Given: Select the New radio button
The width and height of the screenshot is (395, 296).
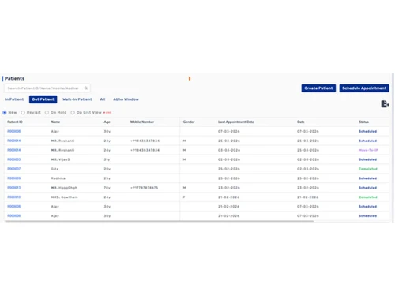Looking at the screenshot, I should tap(5, 112).
